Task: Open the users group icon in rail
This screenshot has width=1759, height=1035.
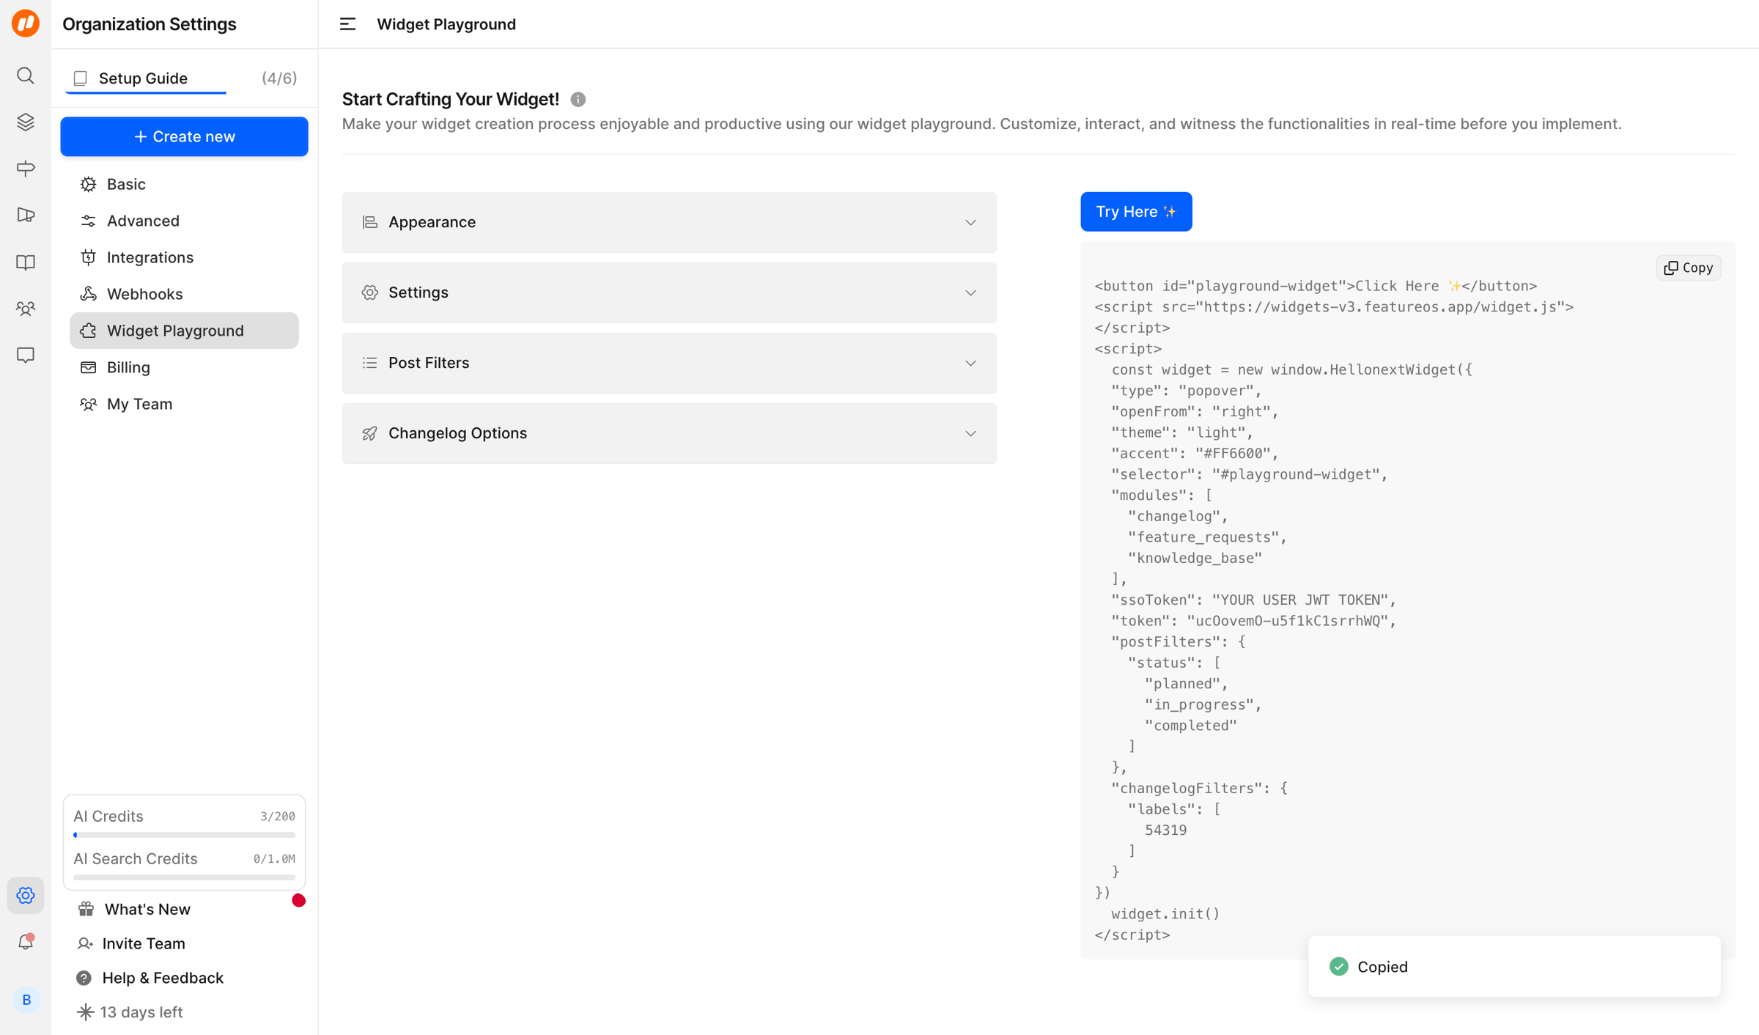Action: (x=26, y=309)
